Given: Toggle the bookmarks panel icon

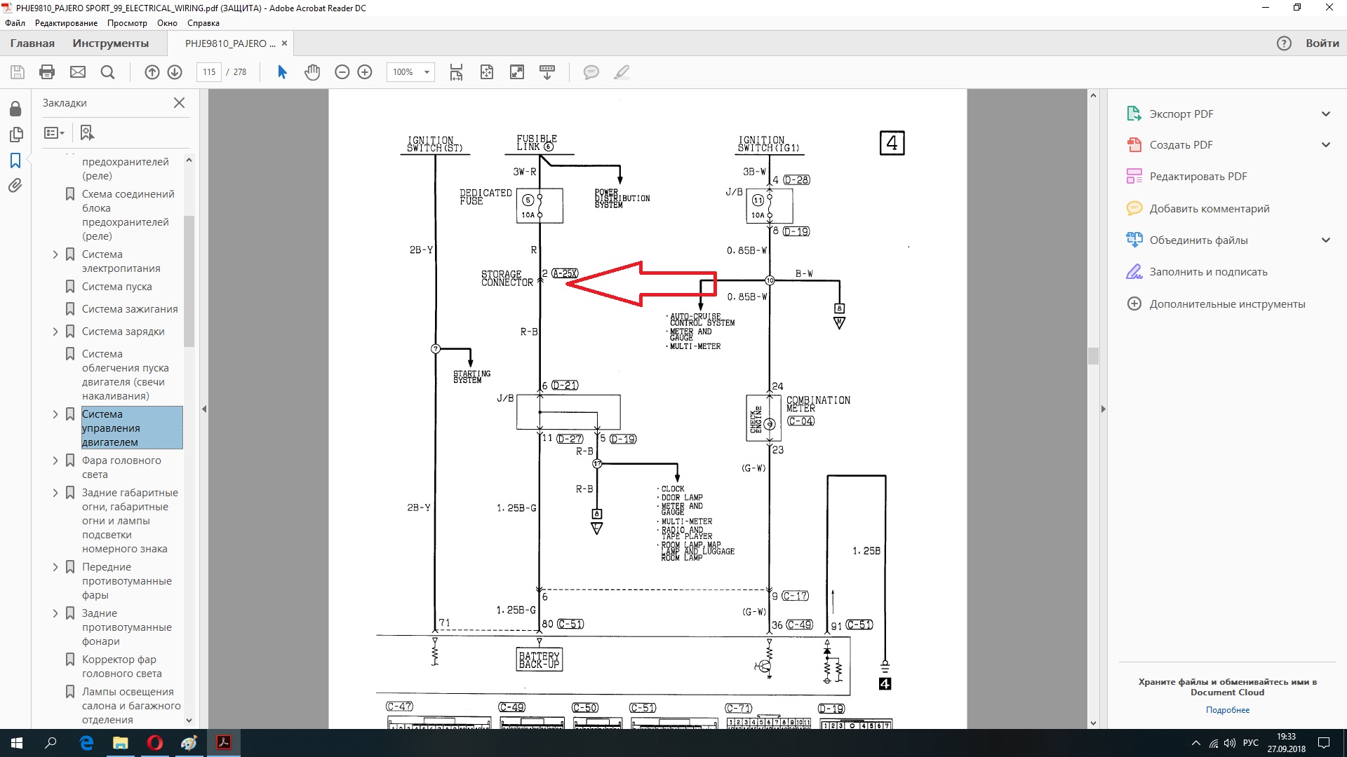Looking at the screenshot, I should [x=15, y=161].
